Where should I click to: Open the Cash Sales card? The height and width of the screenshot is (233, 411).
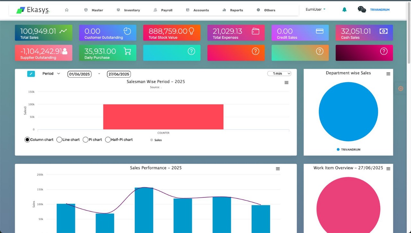(x=364, y=33)
